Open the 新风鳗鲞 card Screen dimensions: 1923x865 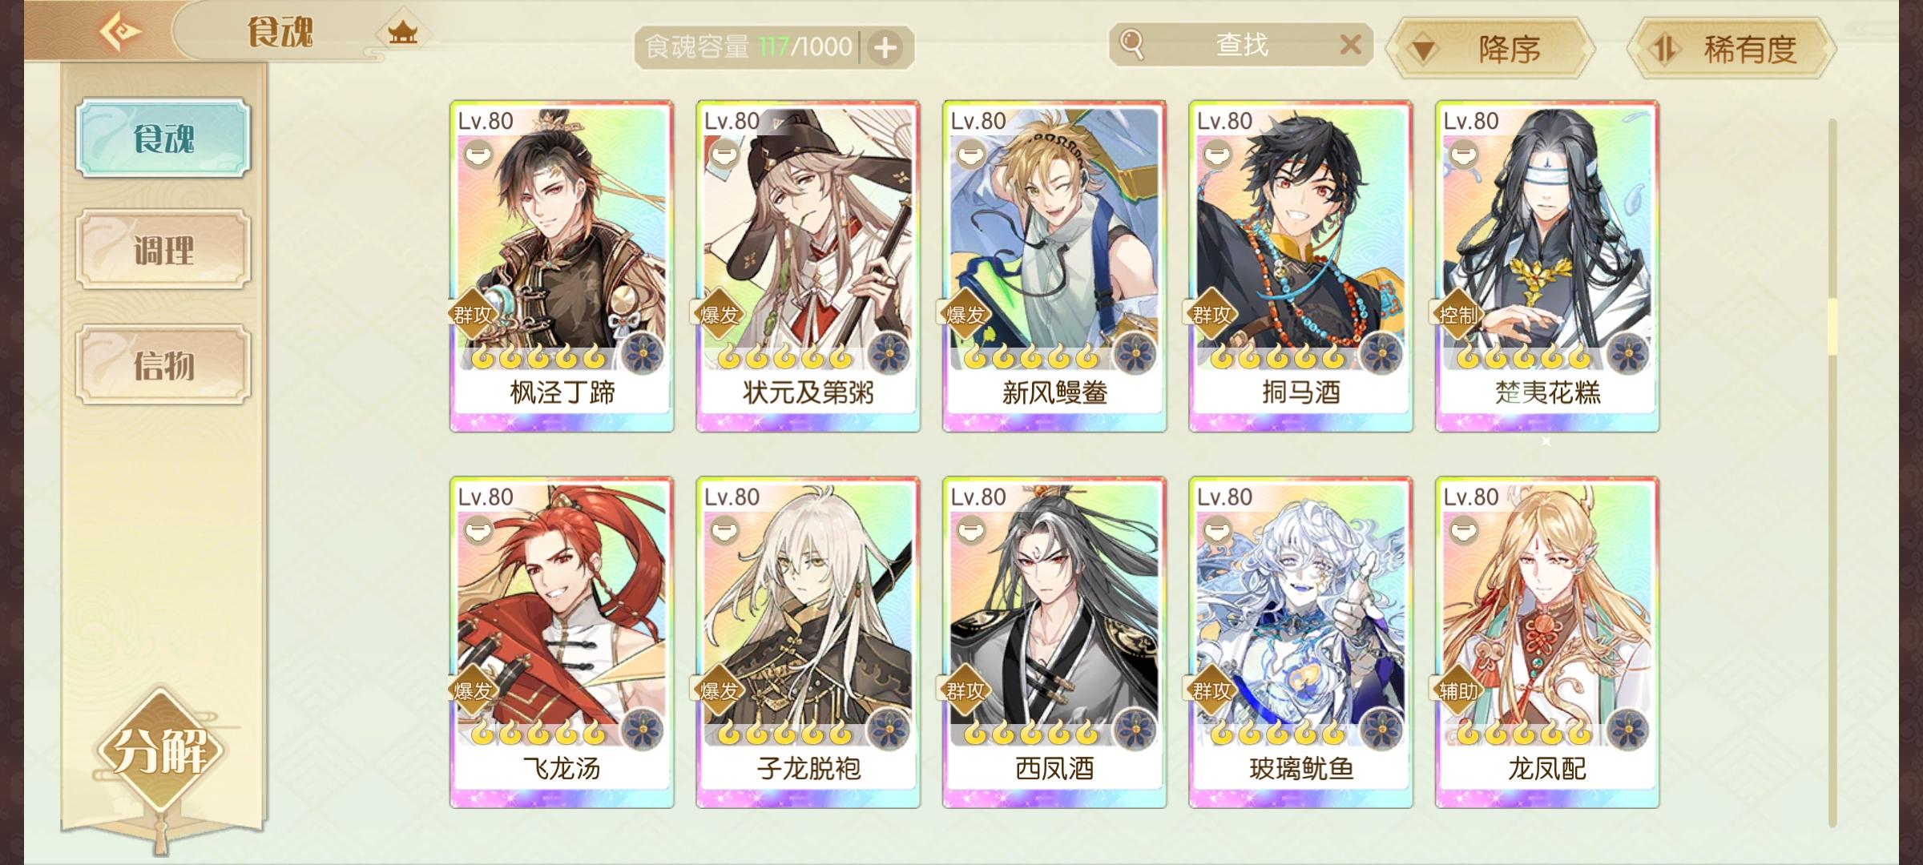1054,266
